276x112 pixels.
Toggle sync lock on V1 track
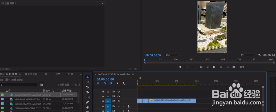113,101
